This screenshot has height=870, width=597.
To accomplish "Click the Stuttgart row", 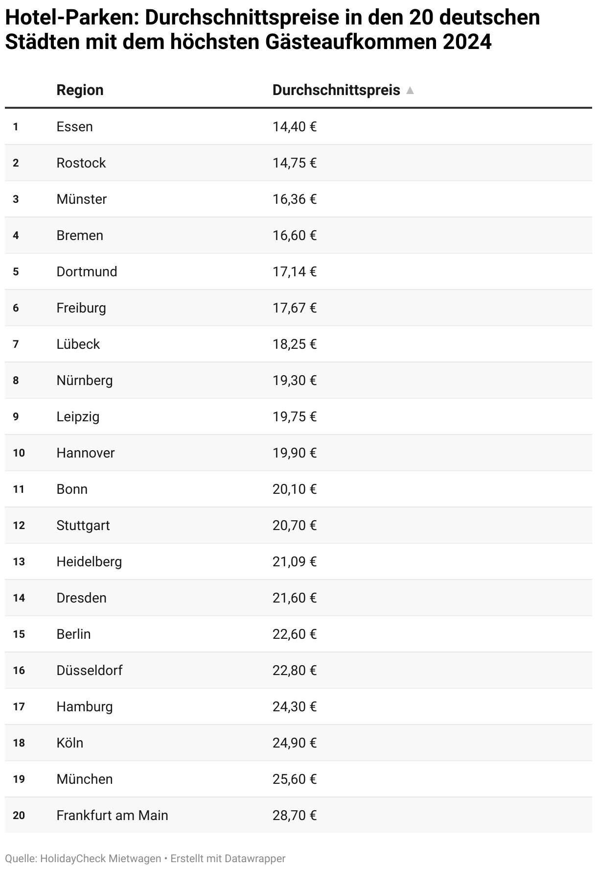I will (x=83, y=526).
